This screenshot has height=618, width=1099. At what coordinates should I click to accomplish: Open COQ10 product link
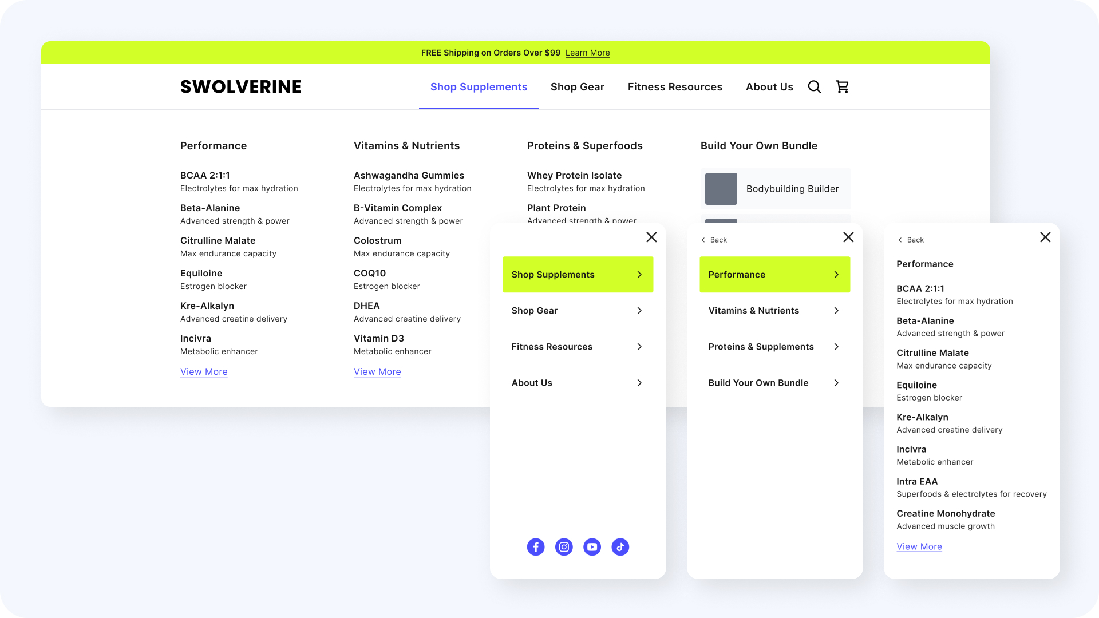pyautogui.click(x=387, y=279)
